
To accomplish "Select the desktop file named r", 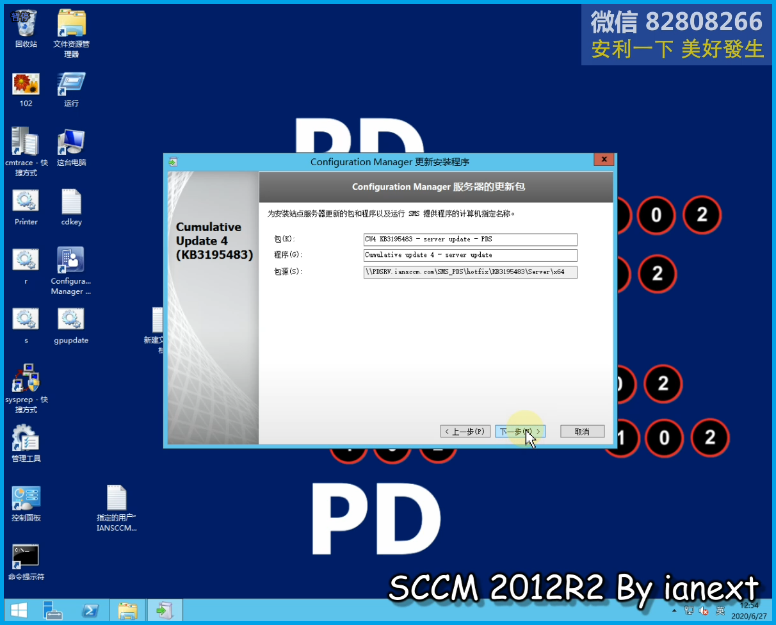I will pos(26,266).
